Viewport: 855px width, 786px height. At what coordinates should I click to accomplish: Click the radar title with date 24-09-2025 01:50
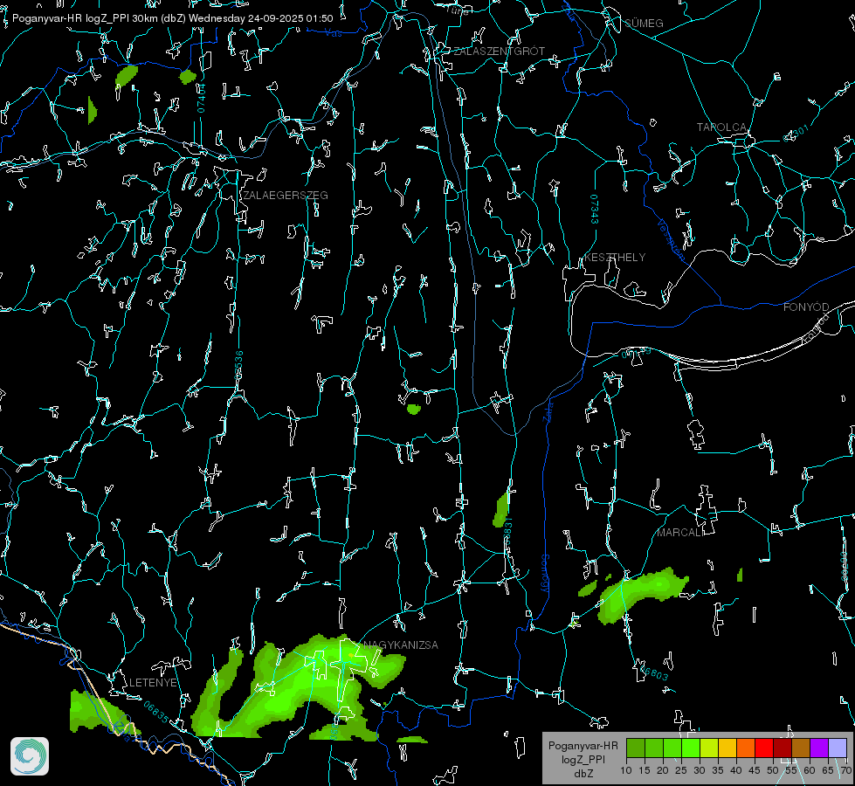[x=172, y=18]
